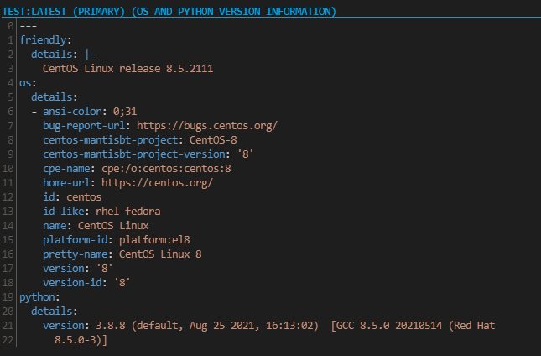Screen dimensions: 541x356
Task: Click 'cpe:/o:centos:centos:8' value
Action: point(166,169)
